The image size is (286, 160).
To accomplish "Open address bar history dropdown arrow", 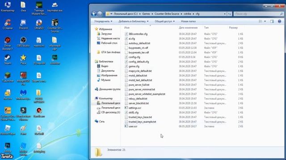I will pyautogui.click(x=225, y=14).
